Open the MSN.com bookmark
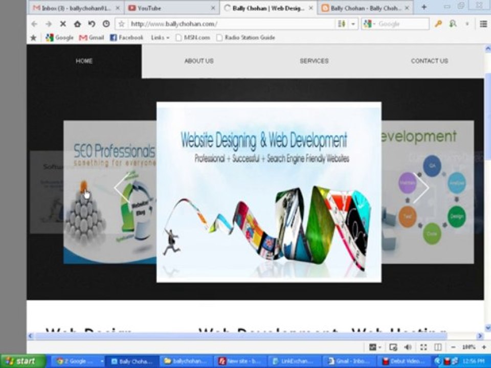This screenshot has width=491, height=368. [193, 38]
